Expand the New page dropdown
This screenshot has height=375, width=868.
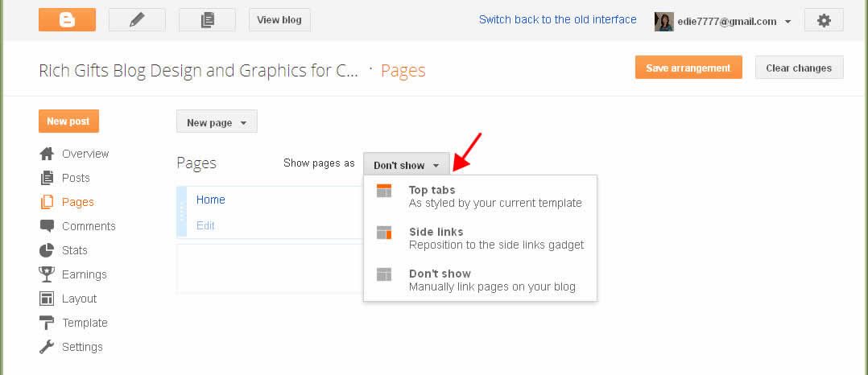coord(217,122)
